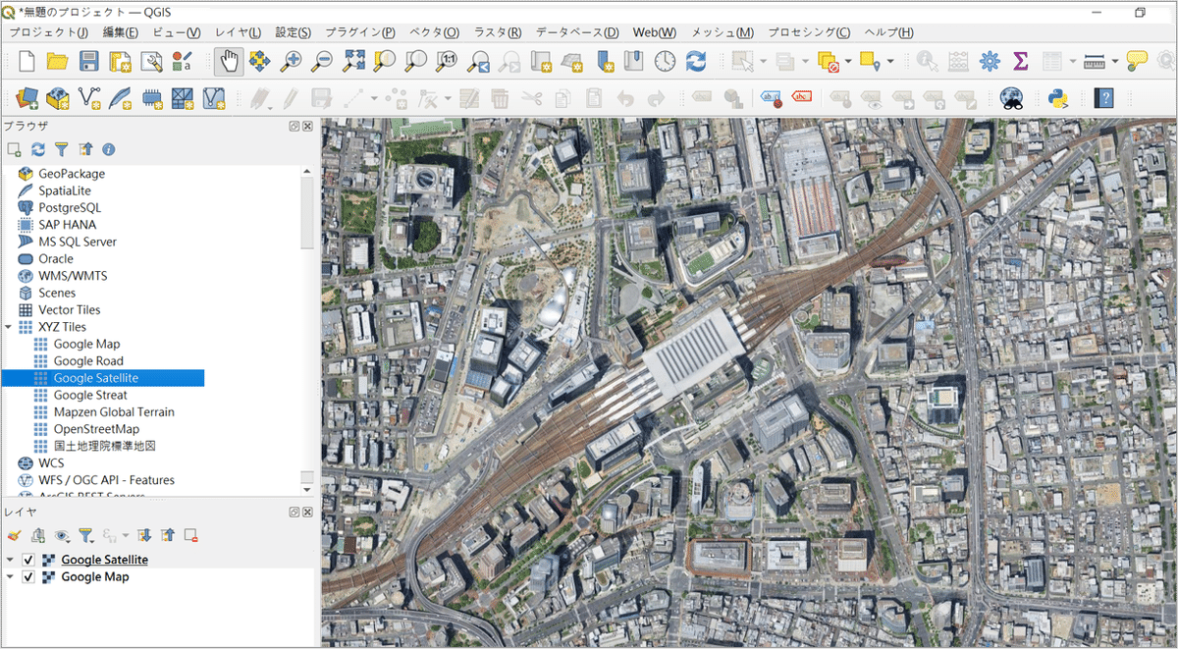Activate the Zoom In magnifier tool
This screenshot has height=649, width=1178.
(x=292, y=62)
